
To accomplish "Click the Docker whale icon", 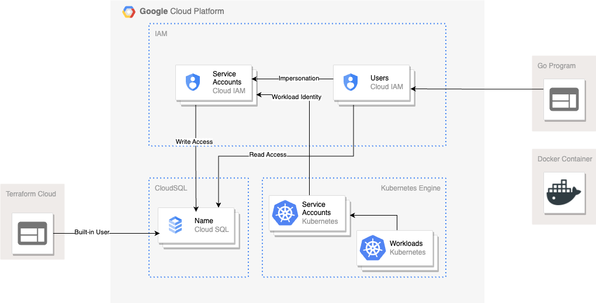I will click(x=564, y=193).
